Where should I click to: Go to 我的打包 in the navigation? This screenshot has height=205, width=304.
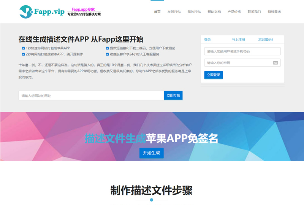click(x=194, y=12)
